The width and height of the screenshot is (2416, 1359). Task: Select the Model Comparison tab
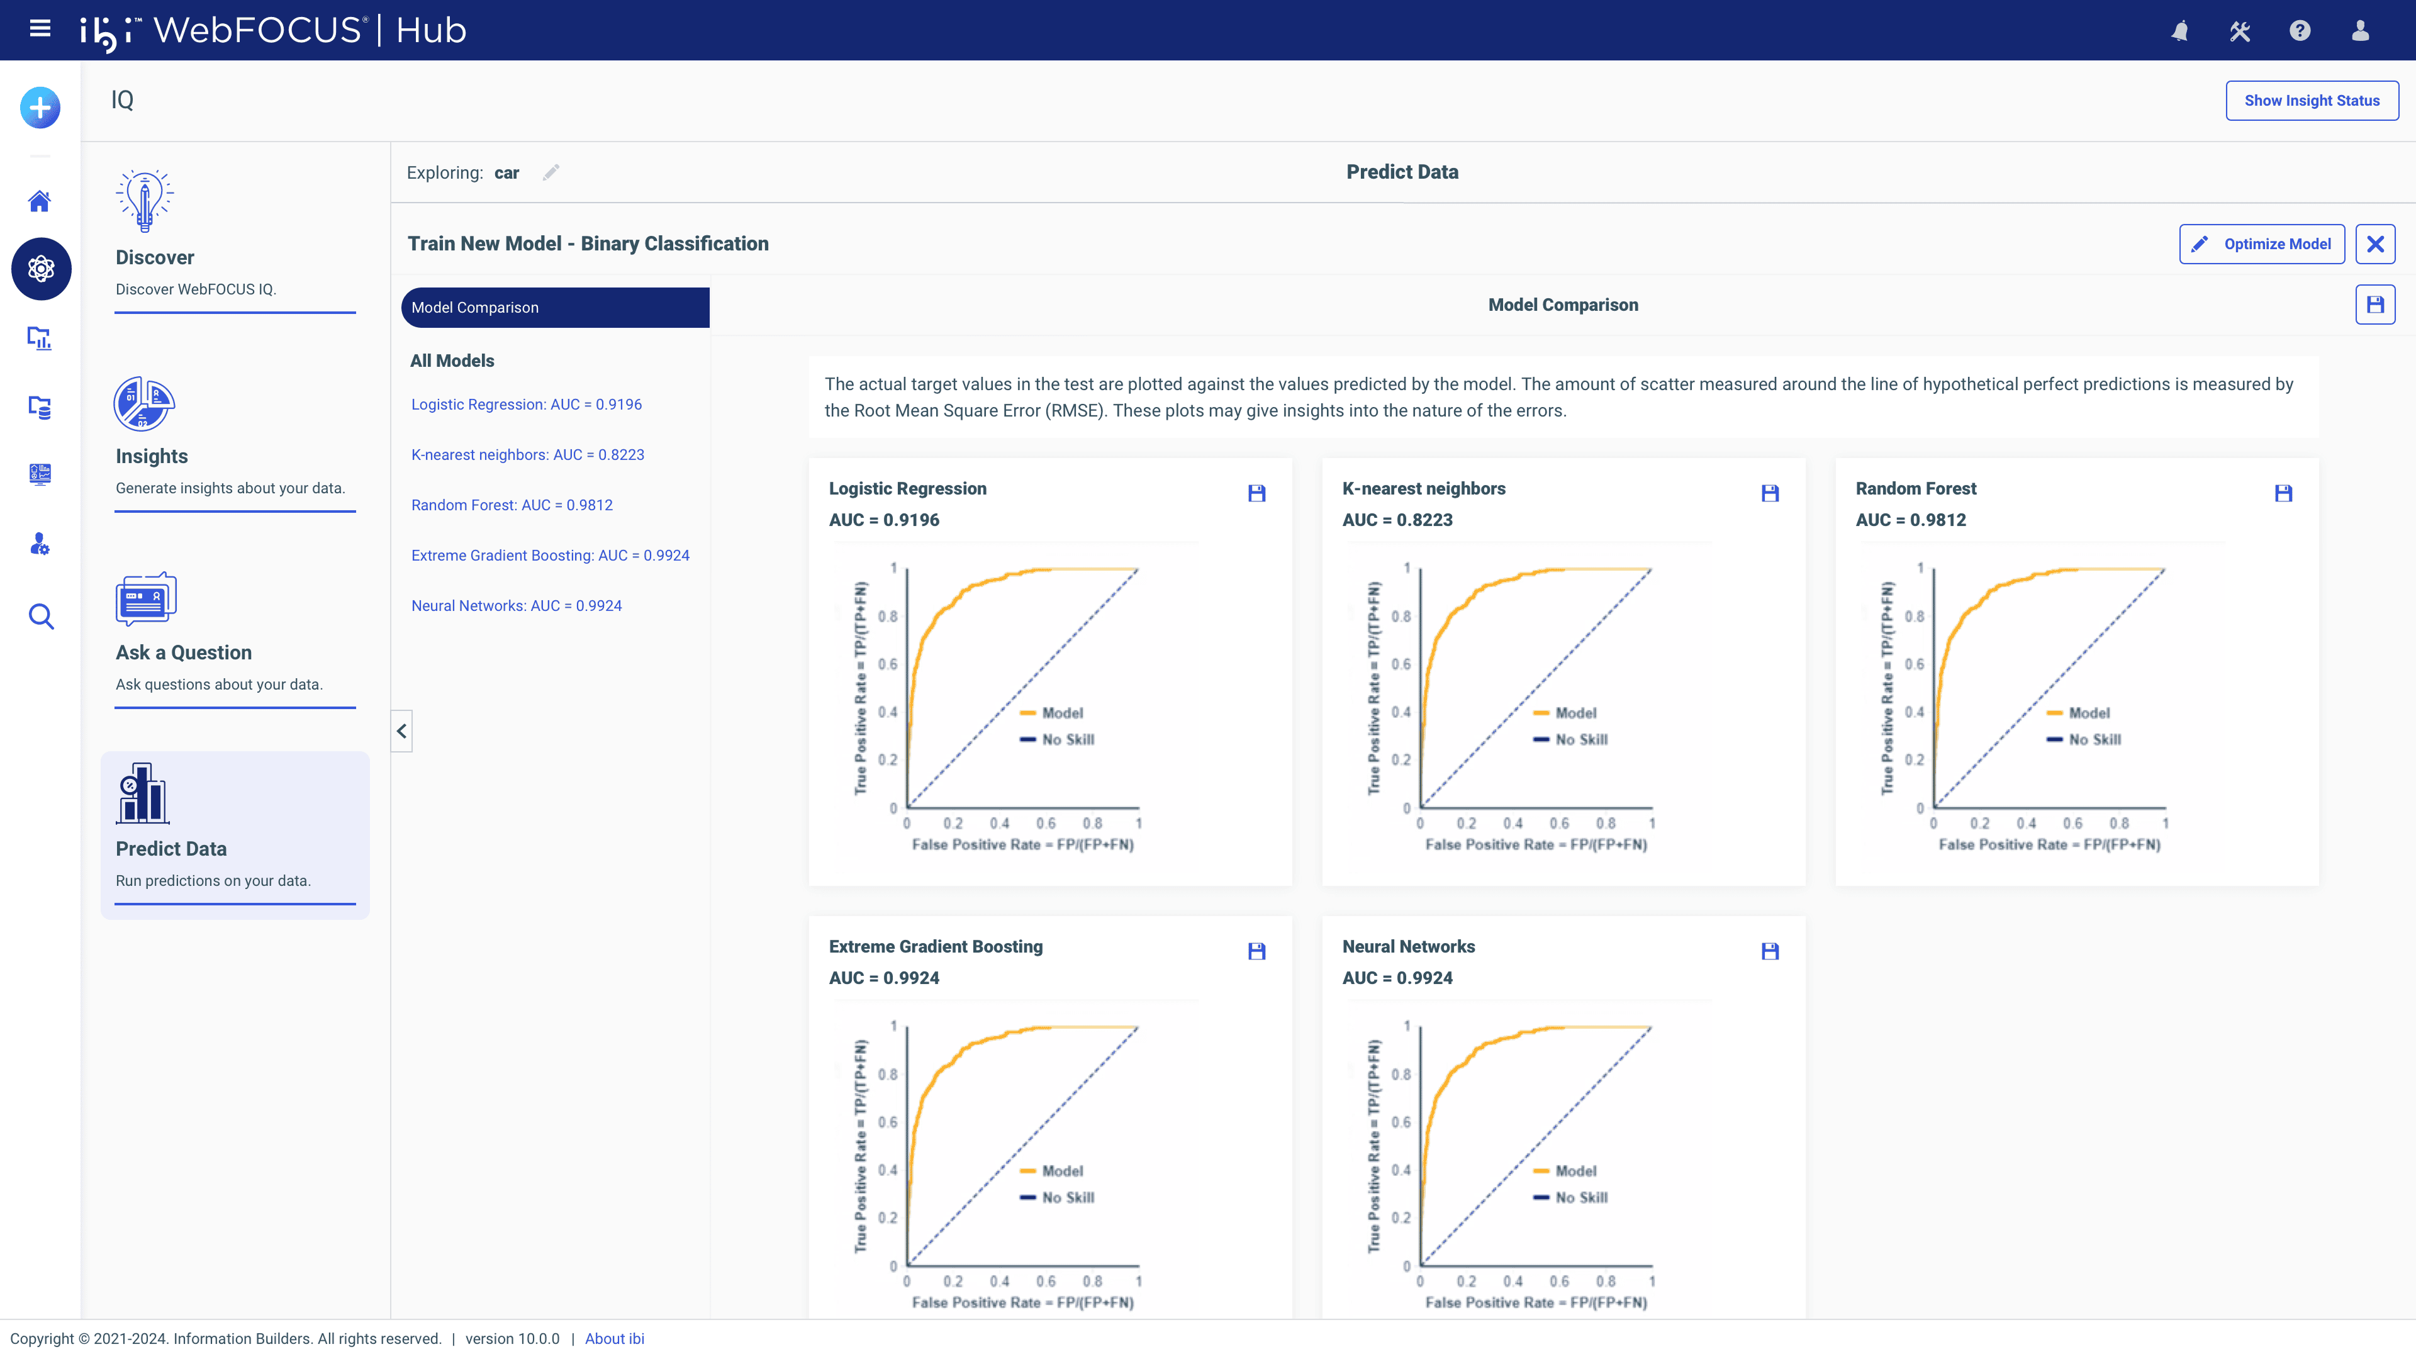(554, 308)
